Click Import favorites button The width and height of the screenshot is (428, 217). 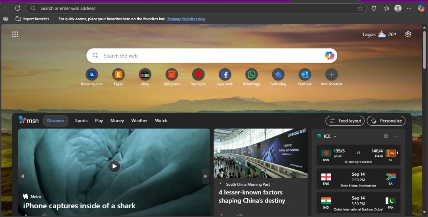(x=32, y=19)
